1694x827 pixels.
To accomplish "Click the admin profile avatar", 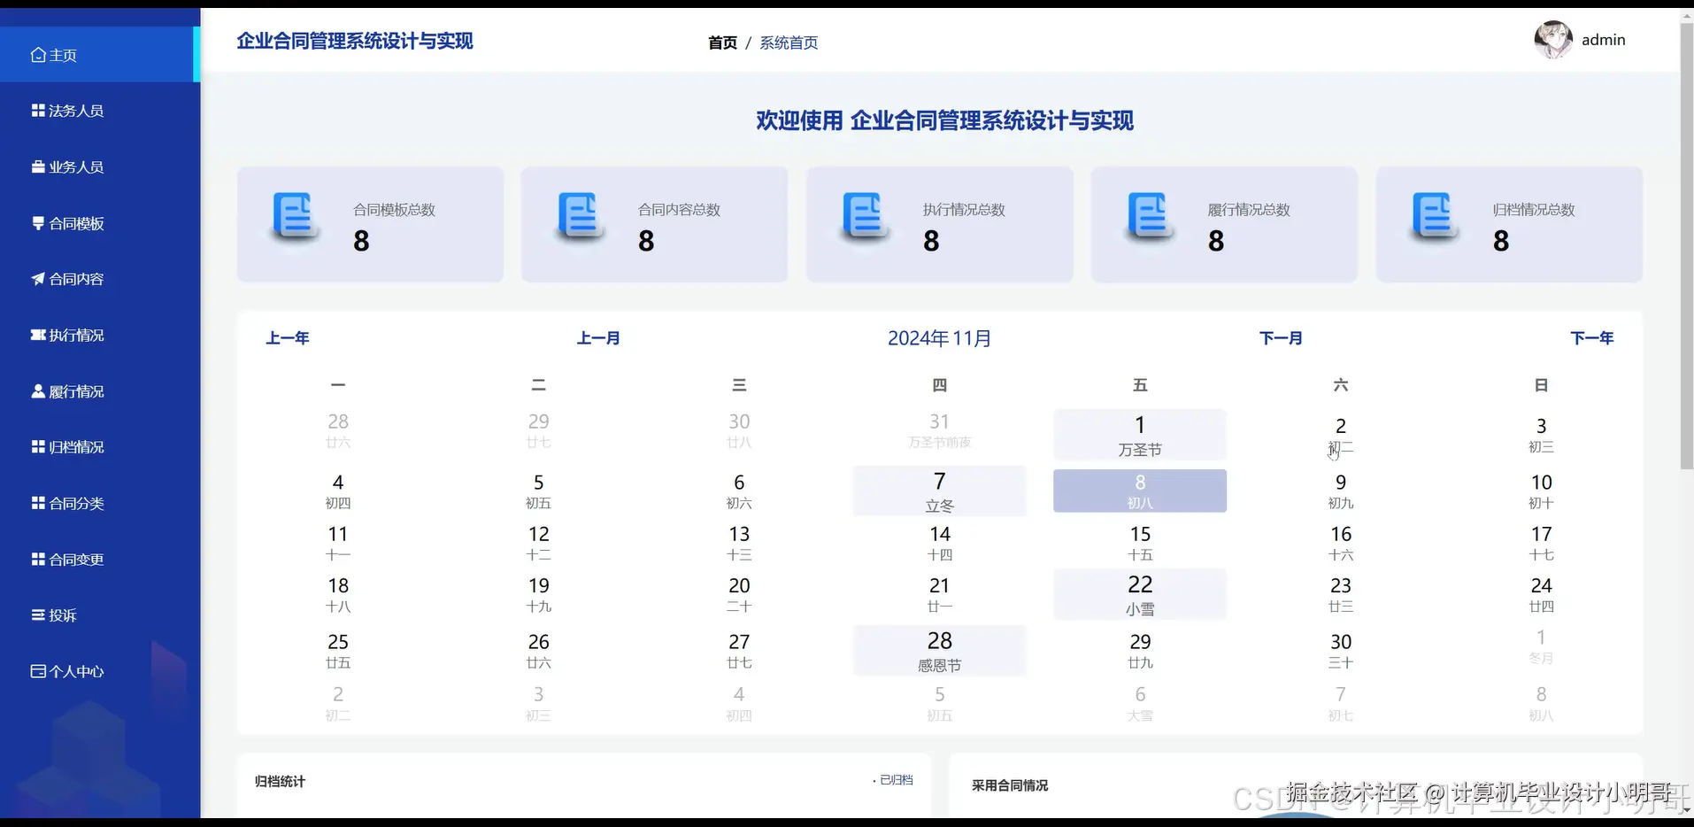I will click(x=1552, y=39).
